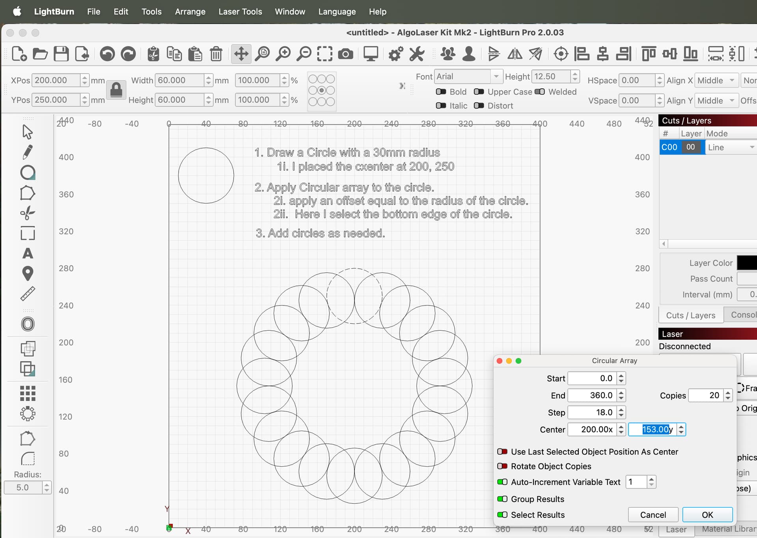The height and width of the screenshot is (538, 757).
Task: Disable the Group Results toggle
Action: [x=502, y=499]
